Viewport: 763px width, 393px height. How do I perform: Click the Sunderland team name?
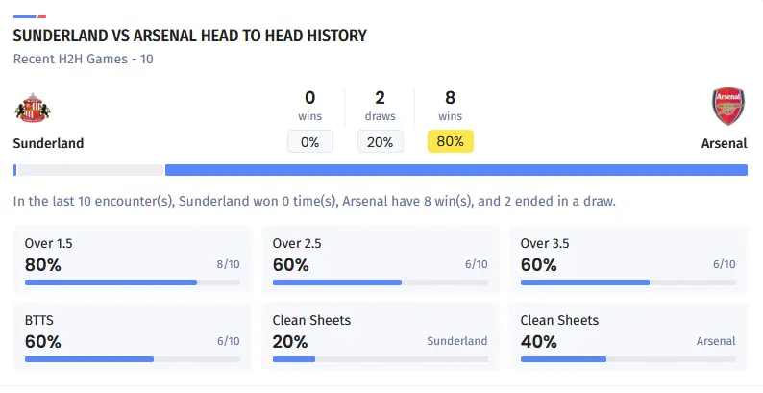pos(48,143)
